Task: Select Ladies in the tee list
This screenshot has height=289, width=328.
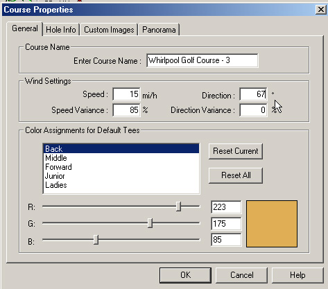Action: (121, 185)
